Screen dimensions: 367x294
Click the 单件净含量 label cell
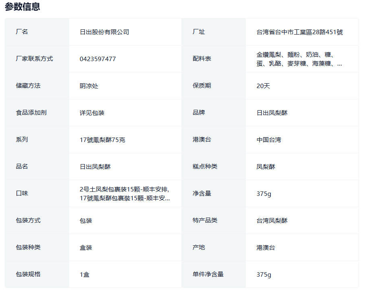click(x=208, y=274)
